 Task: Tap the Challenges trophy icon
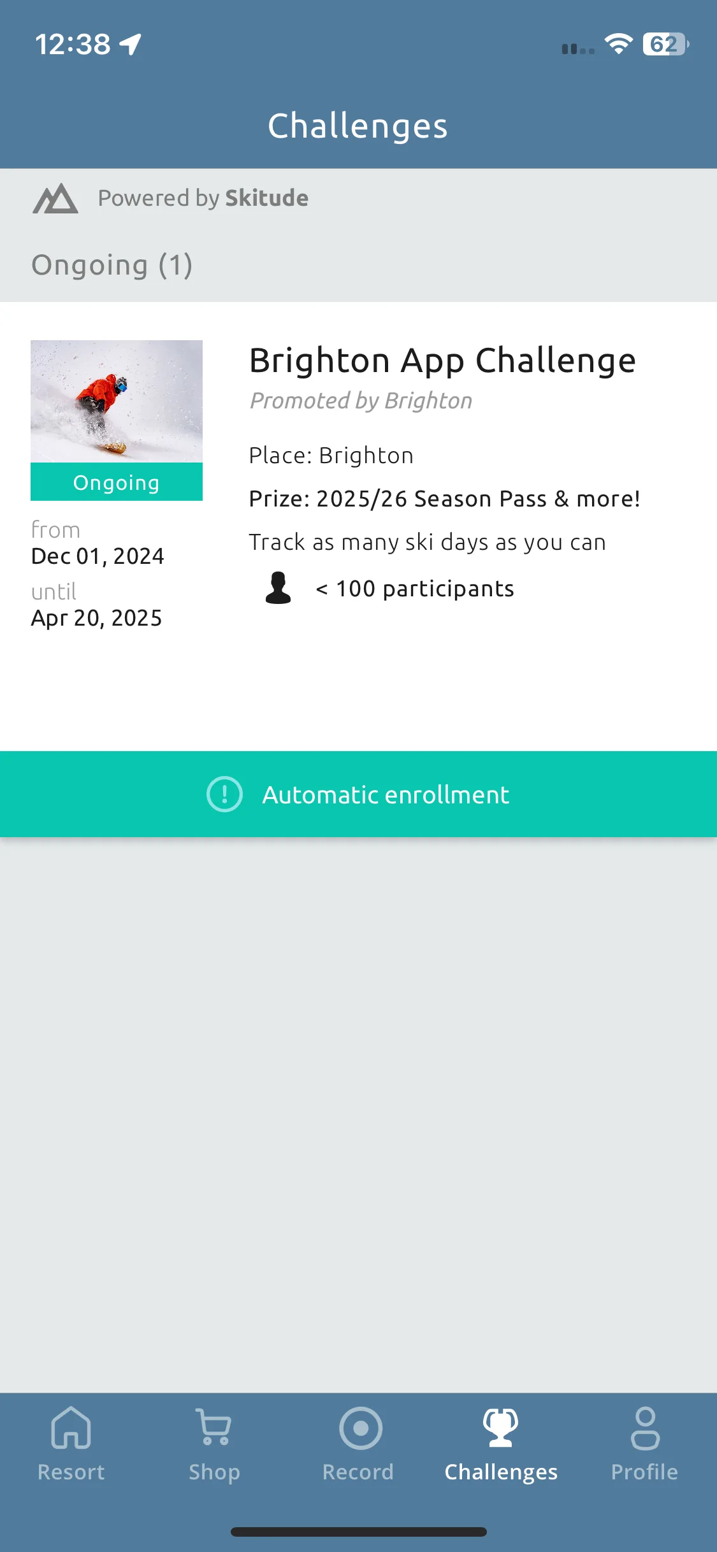pos(501,1428)
